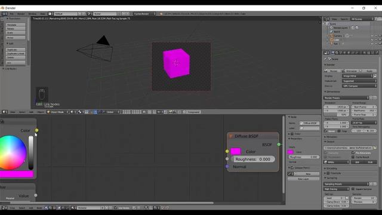
Task: Click the Roughness slider on Diffuse BSDF node
Action: tap(253, 159)
